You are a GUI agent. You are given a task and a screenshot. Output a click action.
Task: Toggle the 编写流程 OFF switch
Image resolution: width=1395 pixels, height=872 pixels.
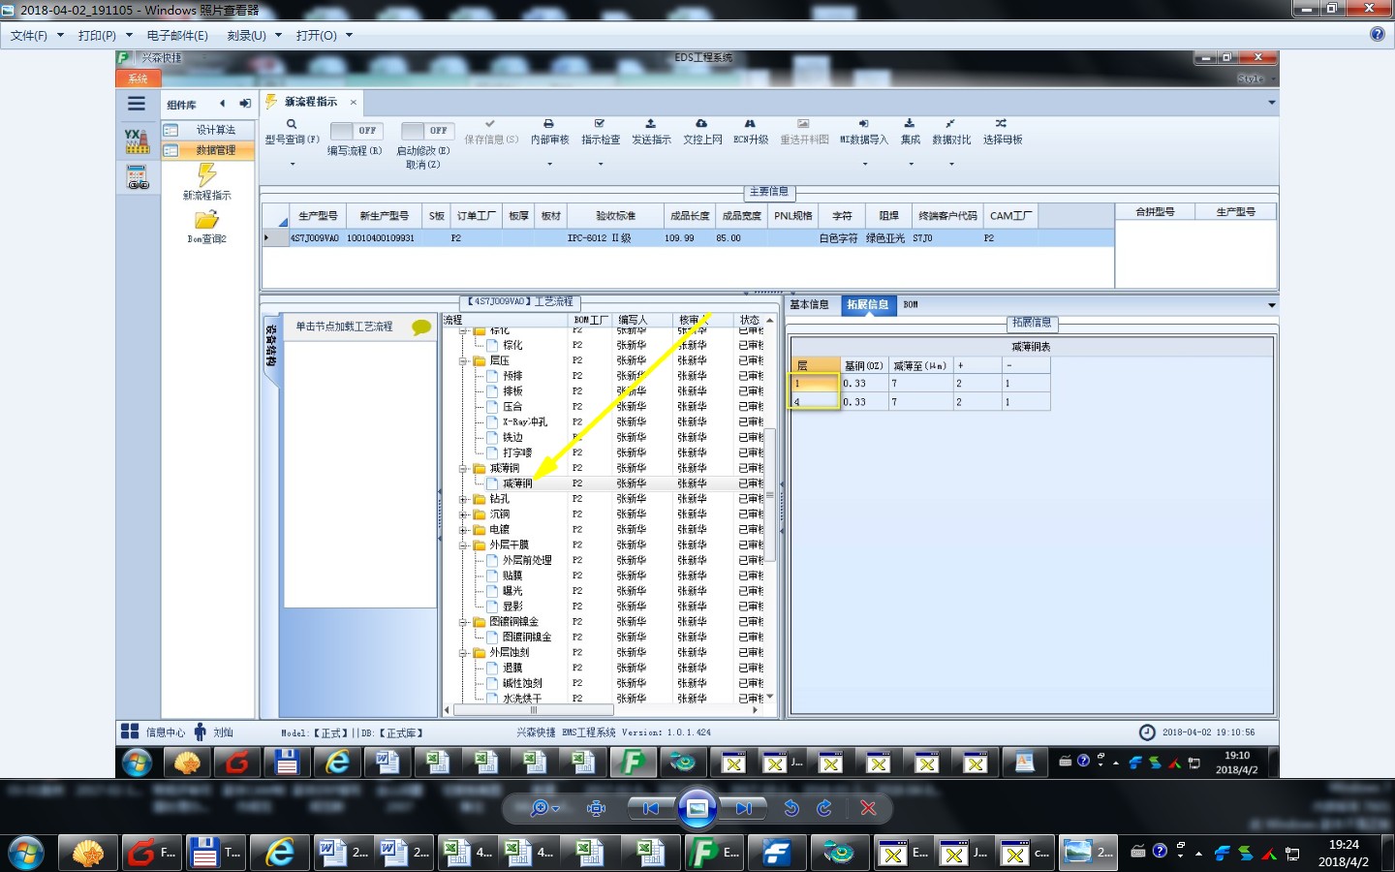coord(357,131)
